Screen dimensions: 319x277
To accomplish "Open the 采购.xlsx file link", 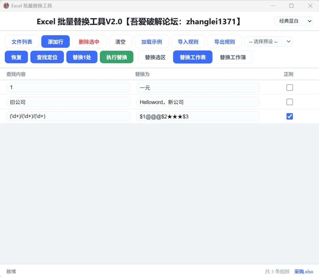I will [x=304, y=271].
